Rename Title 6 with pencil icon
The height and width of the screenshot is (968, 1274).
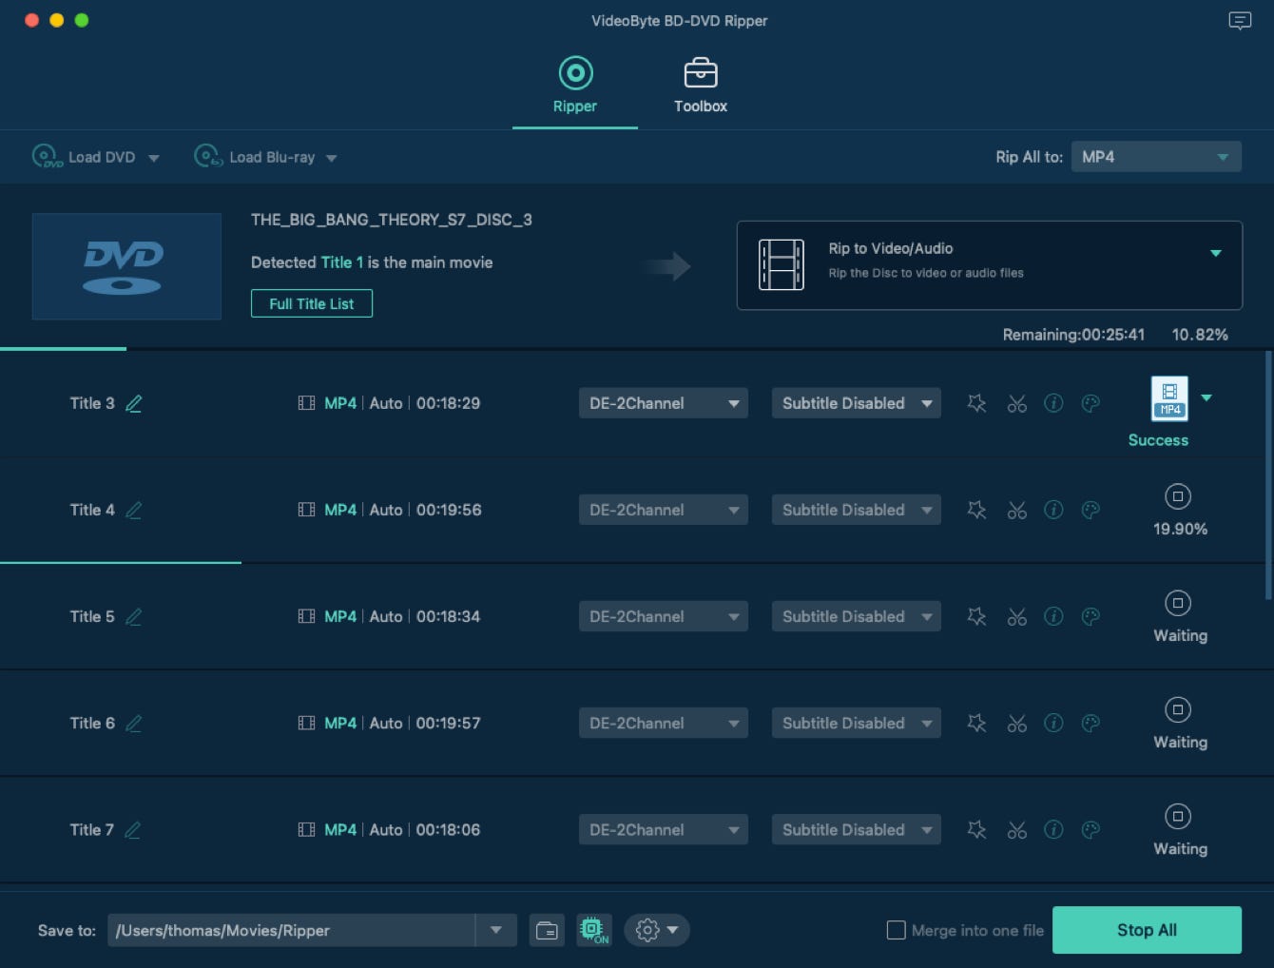[134, 723]
